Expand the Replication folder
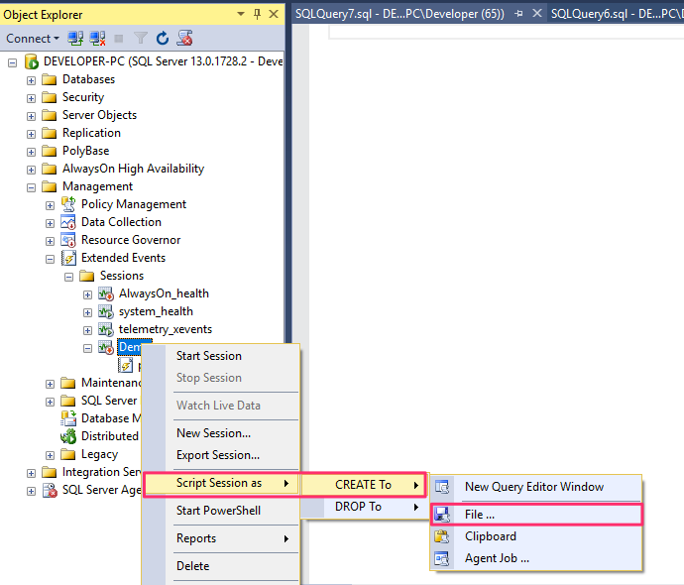Screen dimensions: 684x585 pyautogui.click(x=31, y=135)
